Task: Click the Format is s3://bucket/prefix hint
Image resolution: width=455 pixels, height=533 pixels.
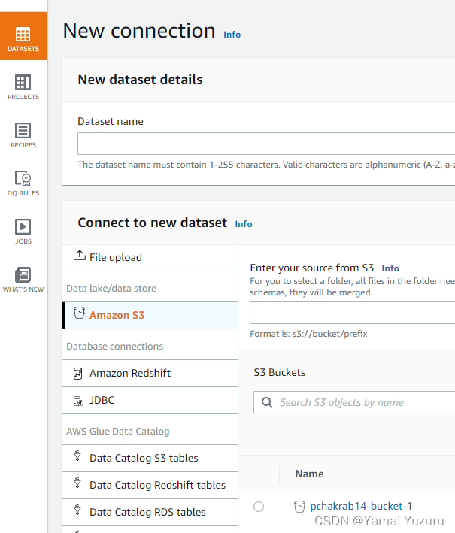Action: click(x=308, y=334)
